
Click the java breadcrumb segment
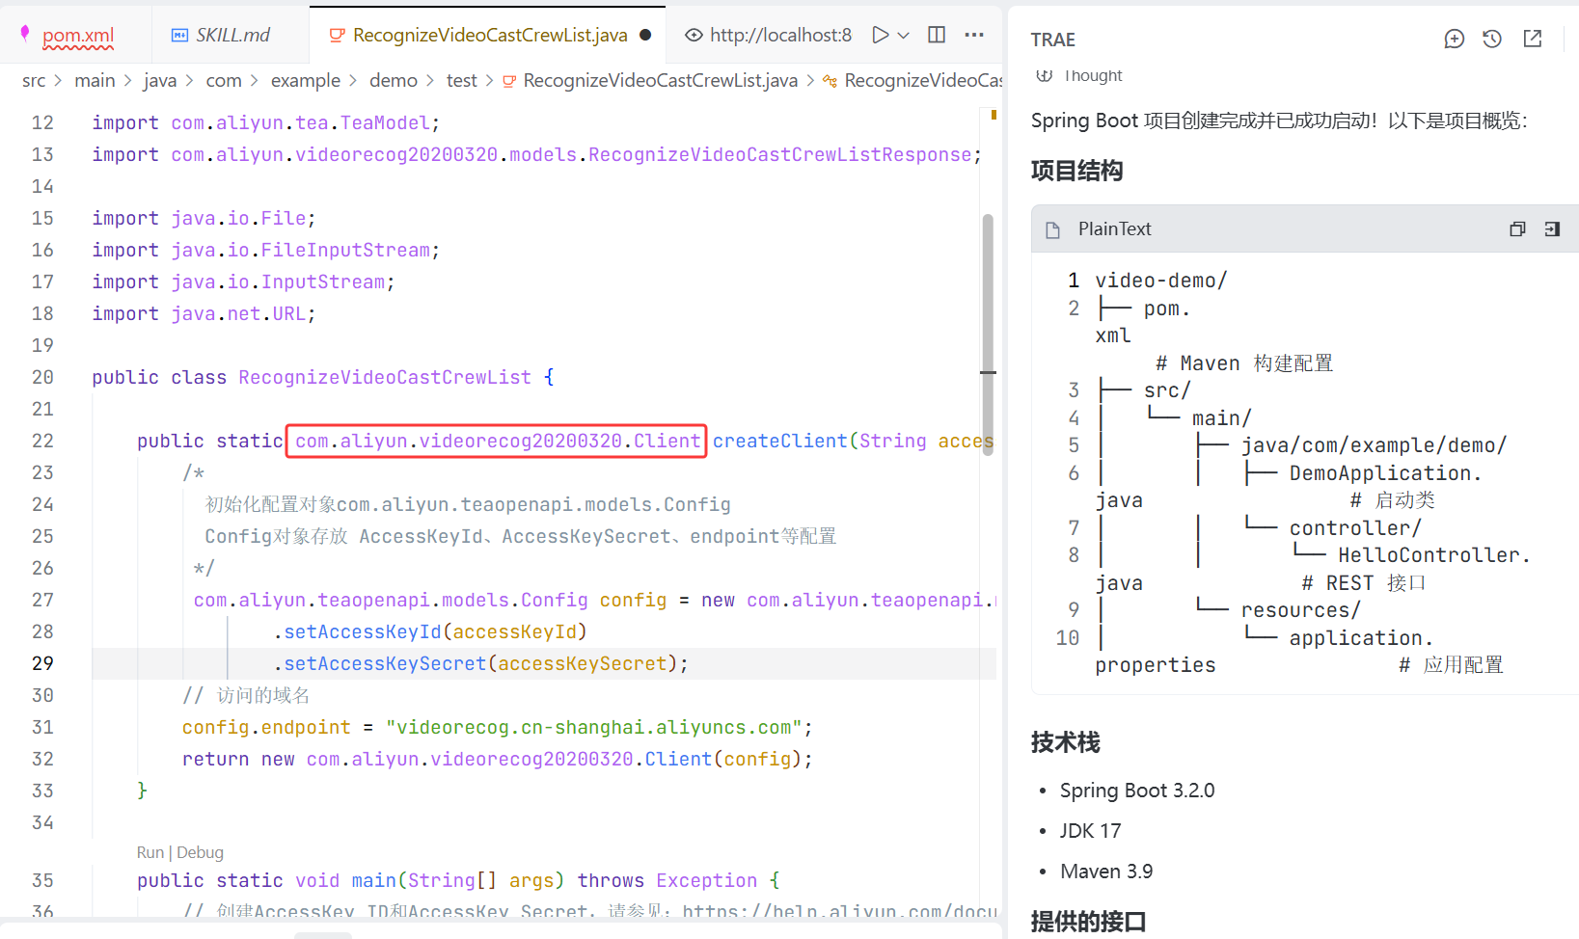[x=160, y=81]
